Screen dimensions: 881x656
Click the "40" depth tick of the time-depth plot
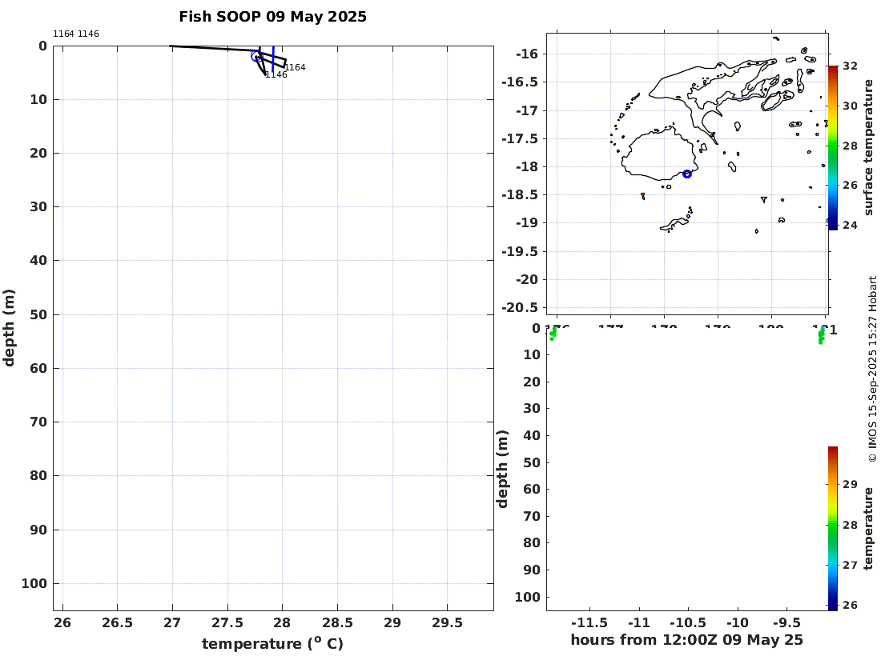coord(532,435)
